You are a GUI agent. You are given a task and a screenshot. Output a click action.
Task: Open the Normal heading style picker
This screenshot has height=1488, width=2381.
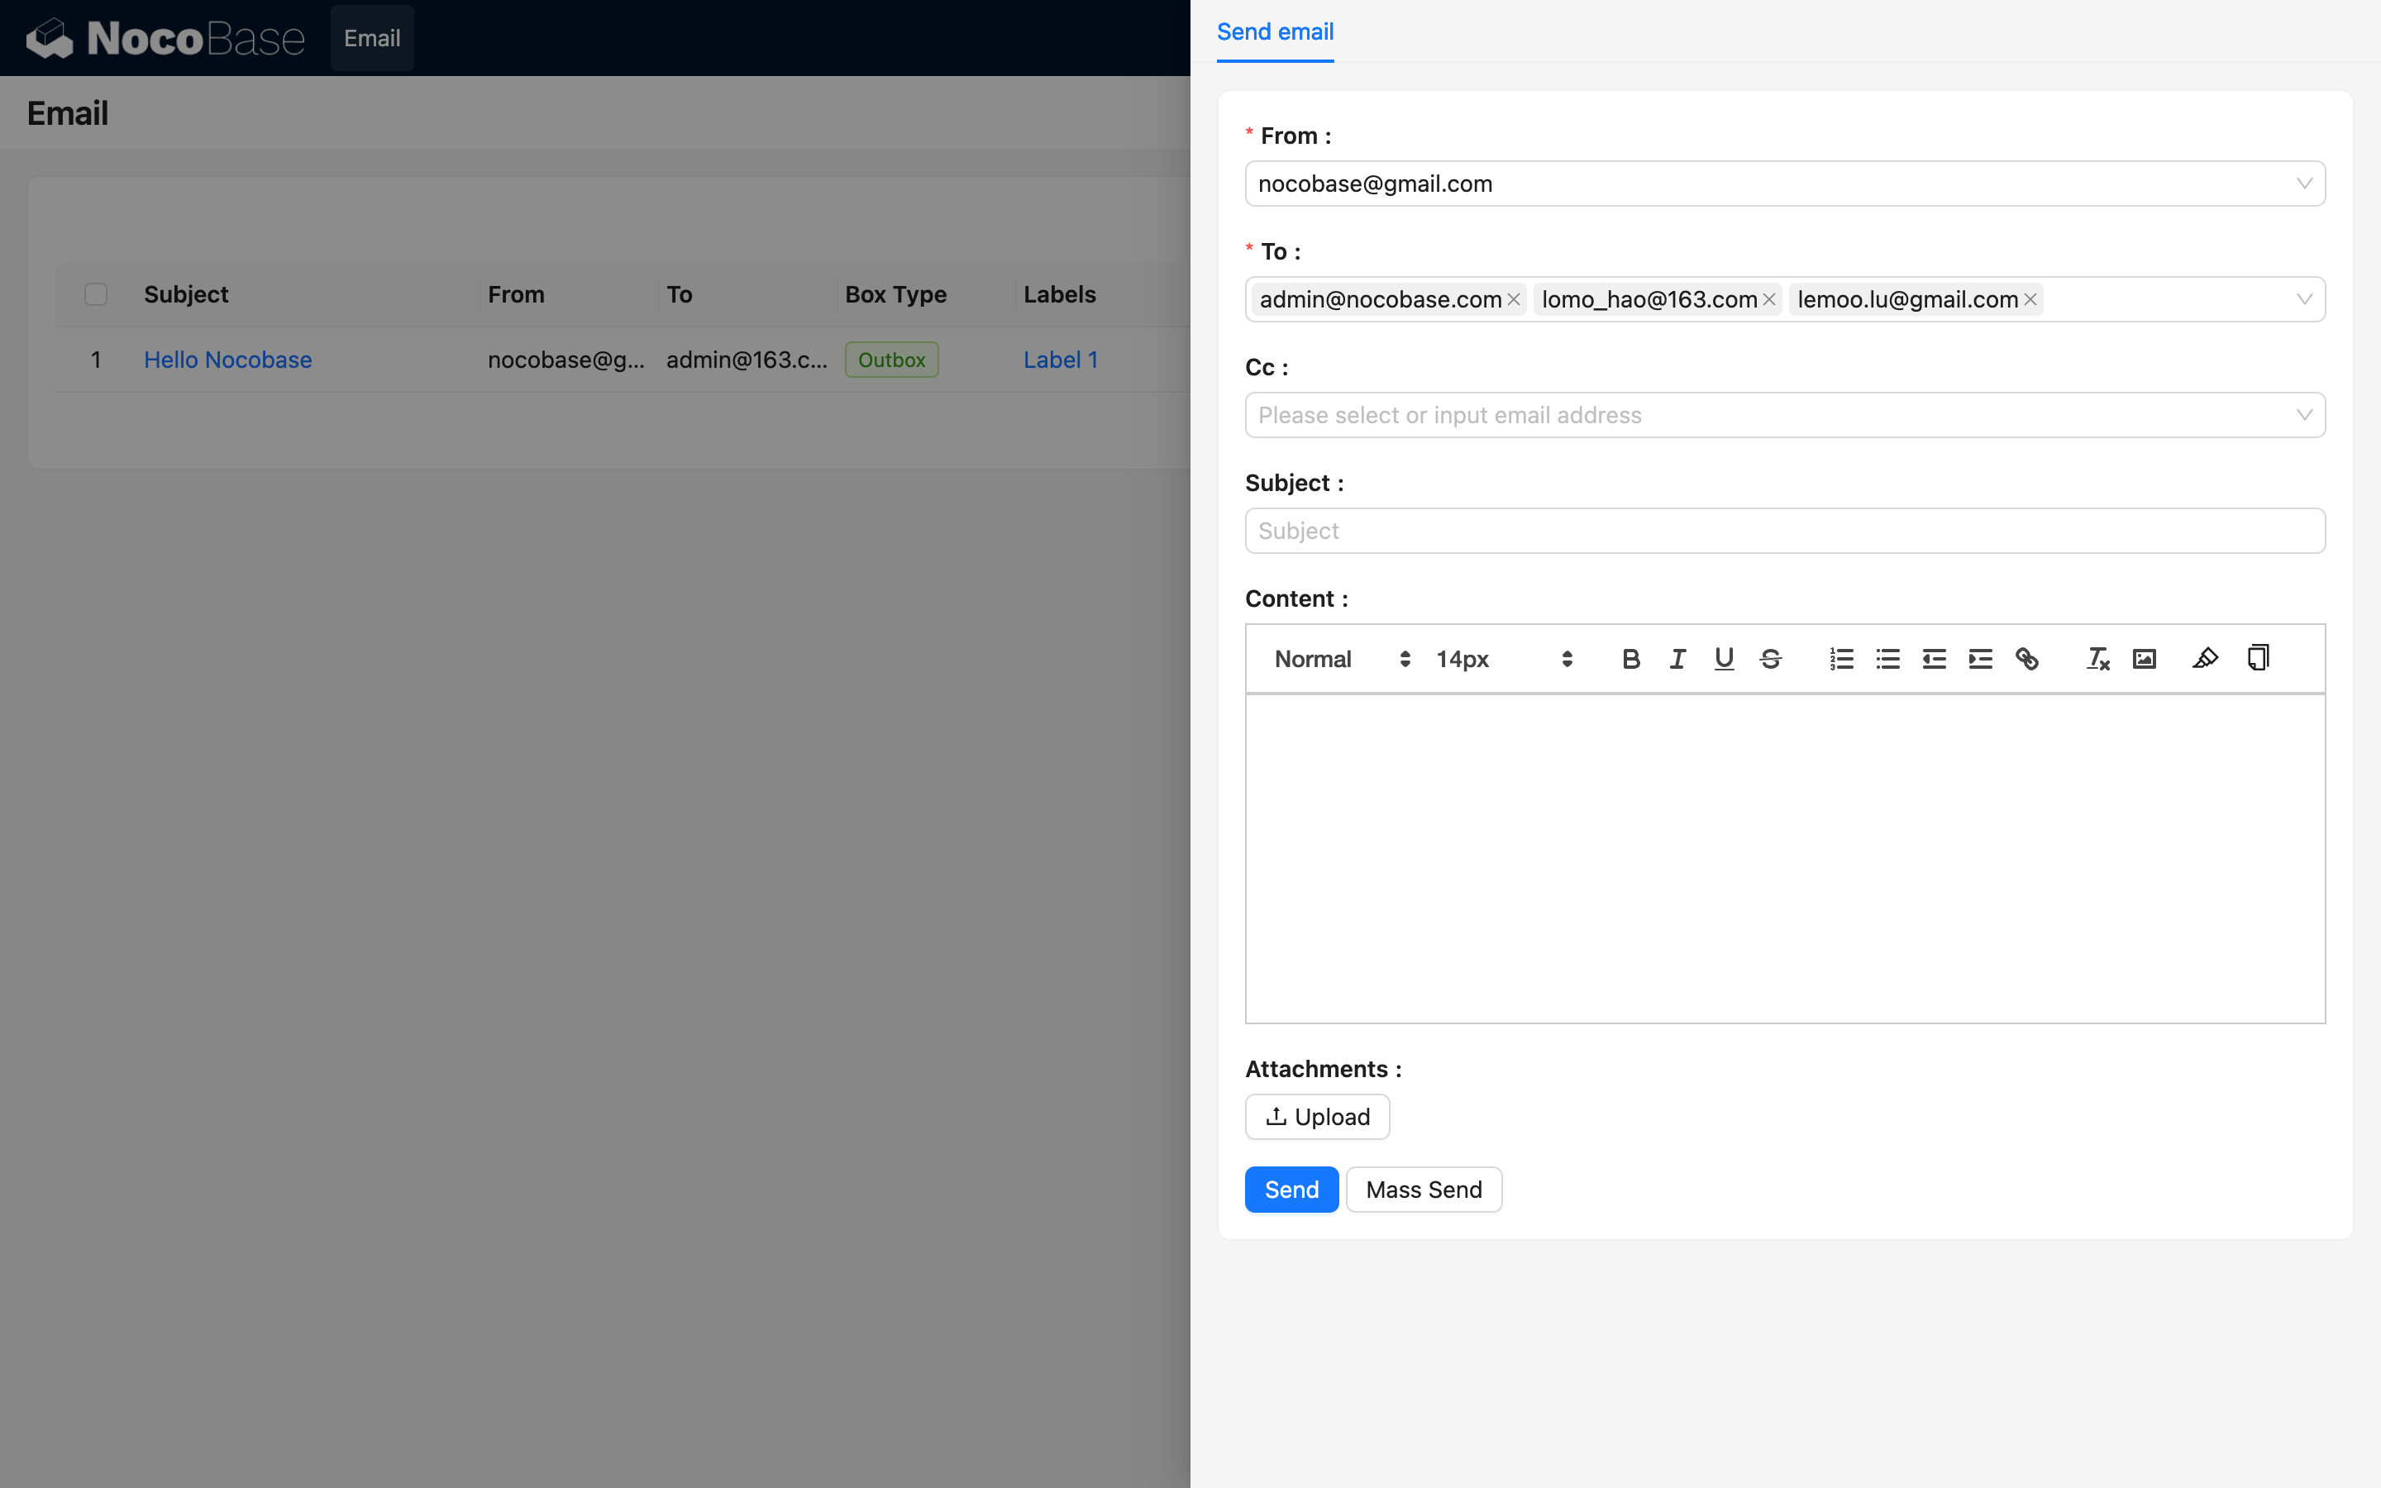point(1341,660)
